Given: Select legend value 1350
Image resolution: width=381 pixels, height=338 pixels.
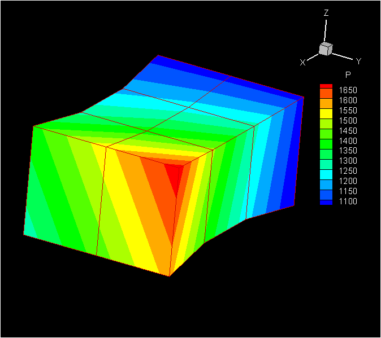Looking at the screenshot, I should (348, 151).
